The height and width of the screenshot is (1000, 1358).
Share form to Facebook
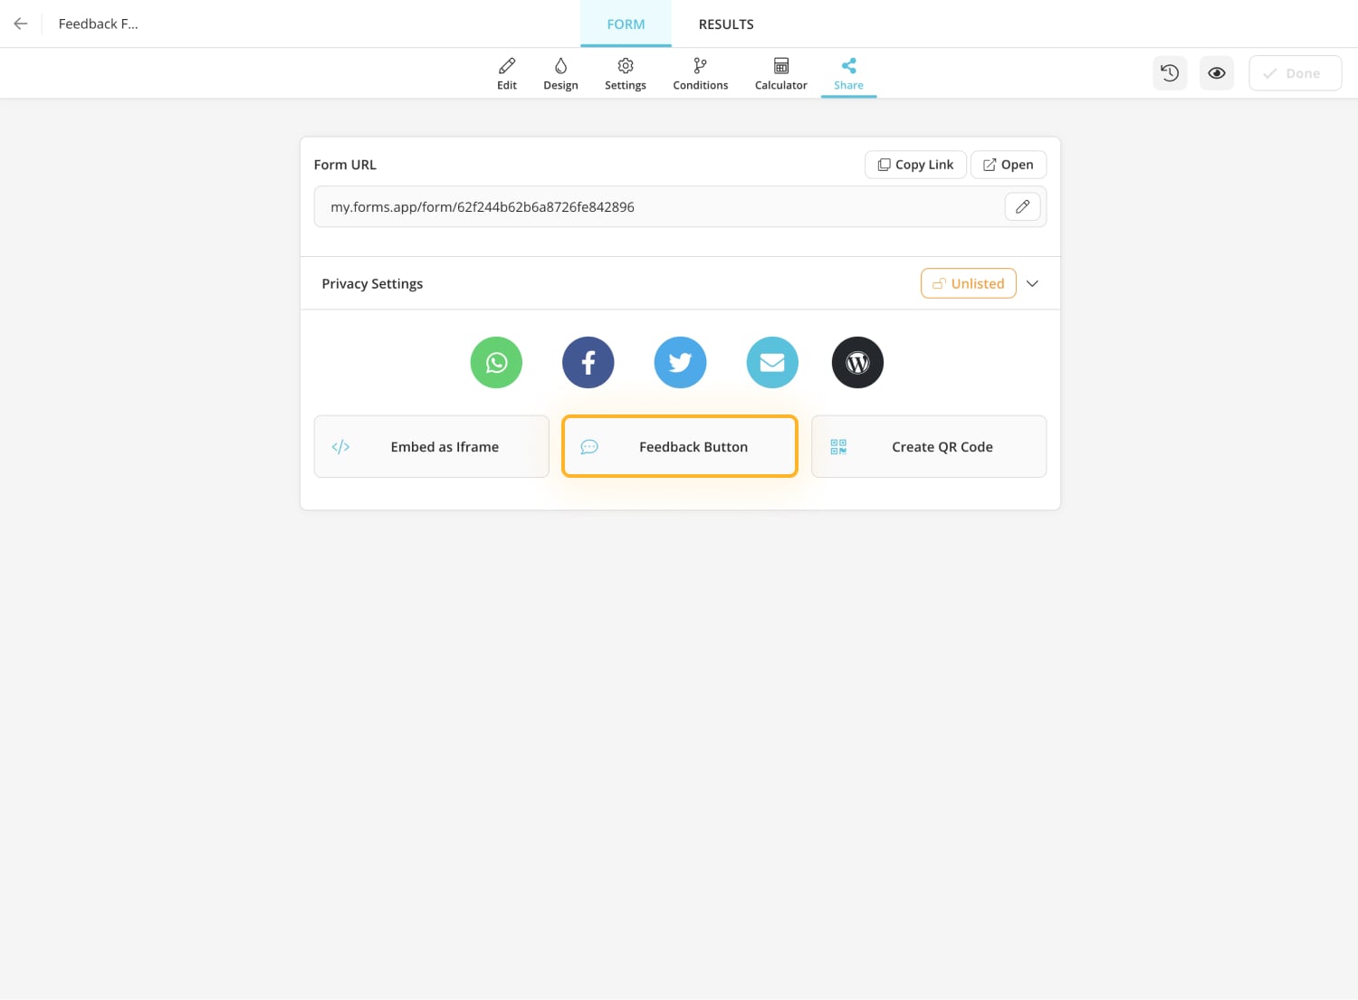coord(588,362)
